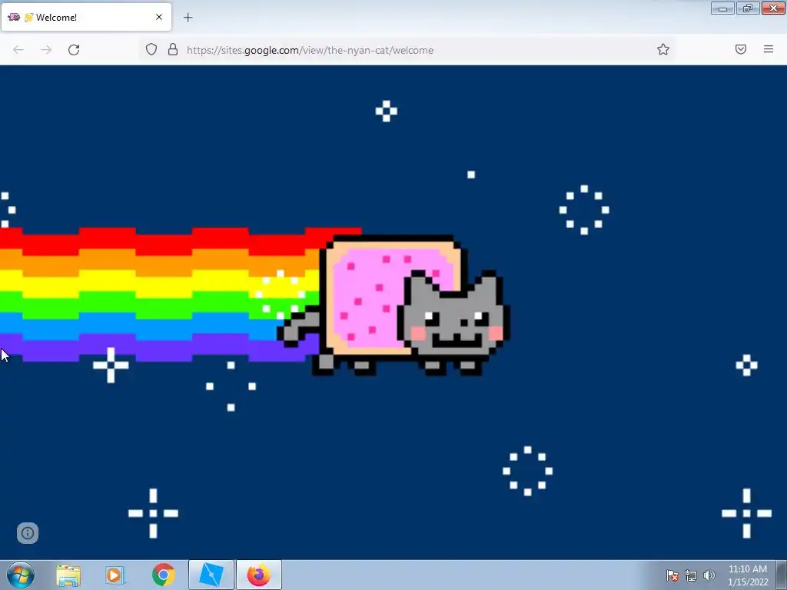Save page to Pocket
Image resolution: width=787 pixels, height=590 pixels.
[741, 49]
